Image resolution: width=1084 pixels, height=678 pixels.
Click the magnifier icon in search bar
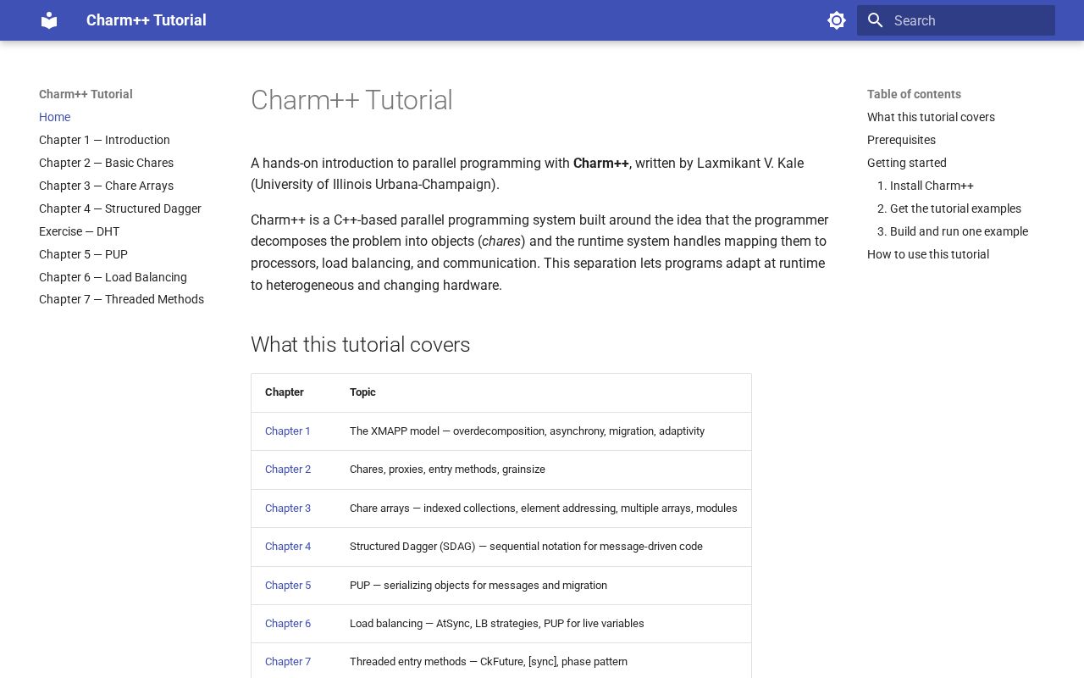coord(876,20)
